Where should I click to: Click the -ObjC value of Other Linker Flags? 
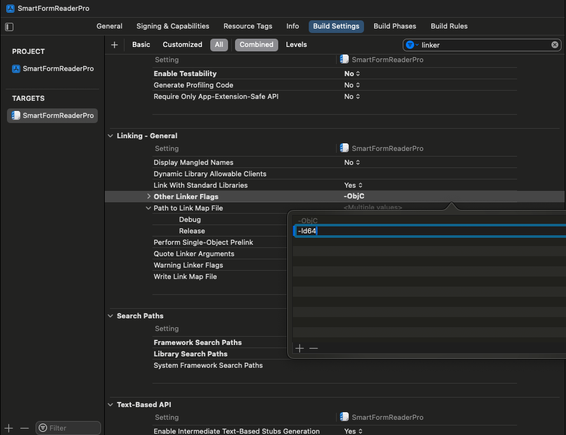click(x=354, y=196)
